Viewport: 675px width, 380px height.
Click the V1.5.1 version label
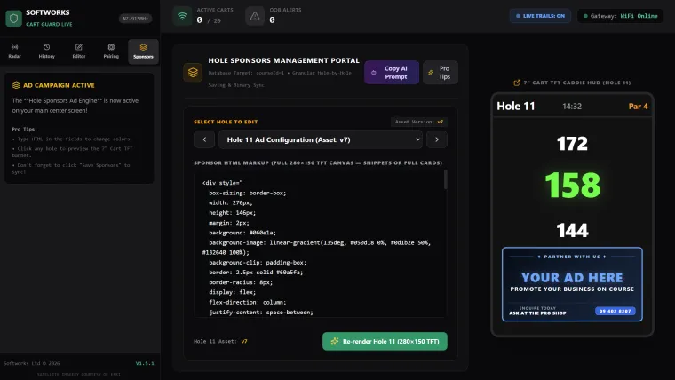click(145, 363)
